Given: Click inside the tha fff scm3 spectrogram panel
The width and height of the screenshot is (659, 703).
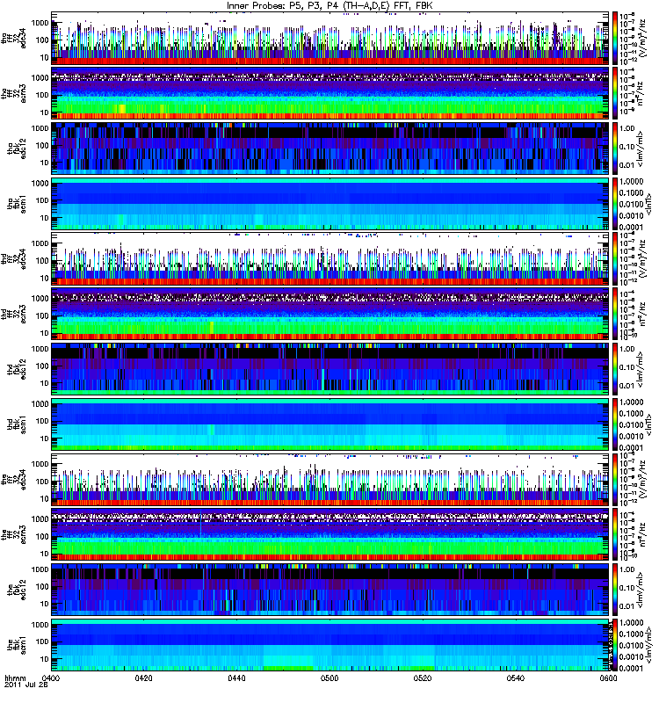Looking at the screenshot, I should coord(329,93).
